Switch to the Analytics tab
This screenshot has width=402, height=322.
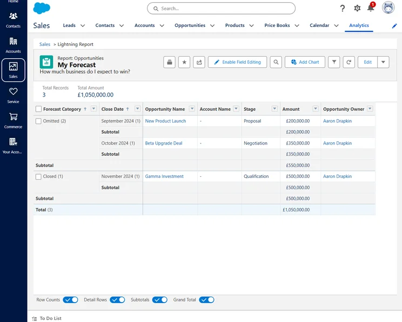point(359,25)
